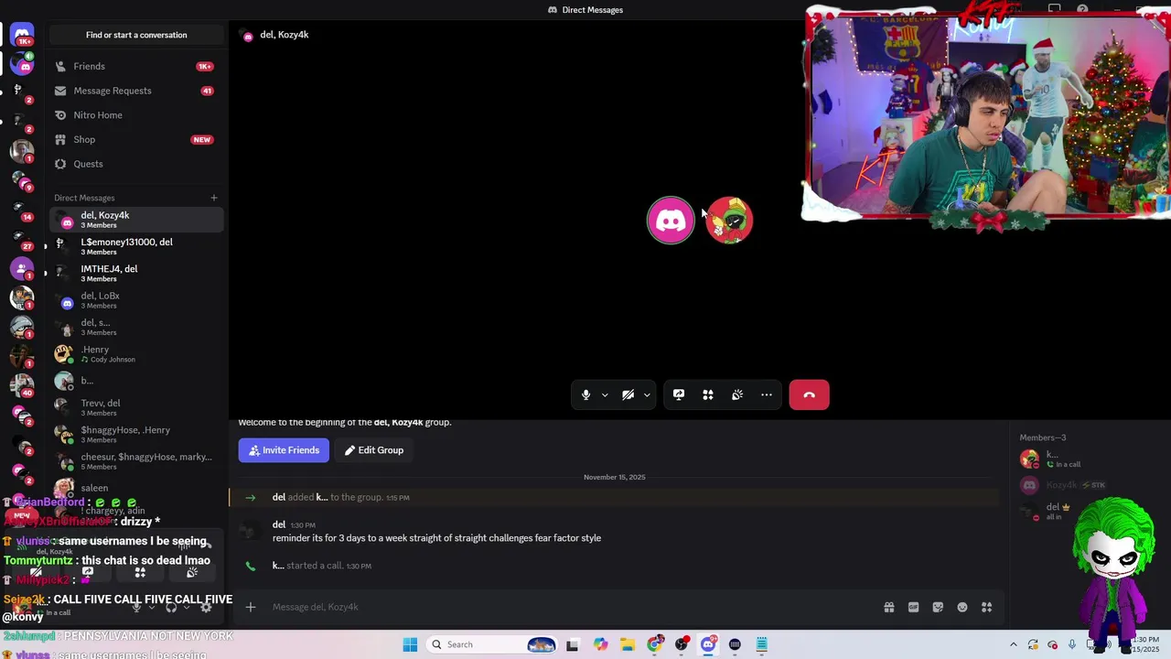Share your screen in the call
Screen dimensions: 1171x659
[x=679, y=394]
